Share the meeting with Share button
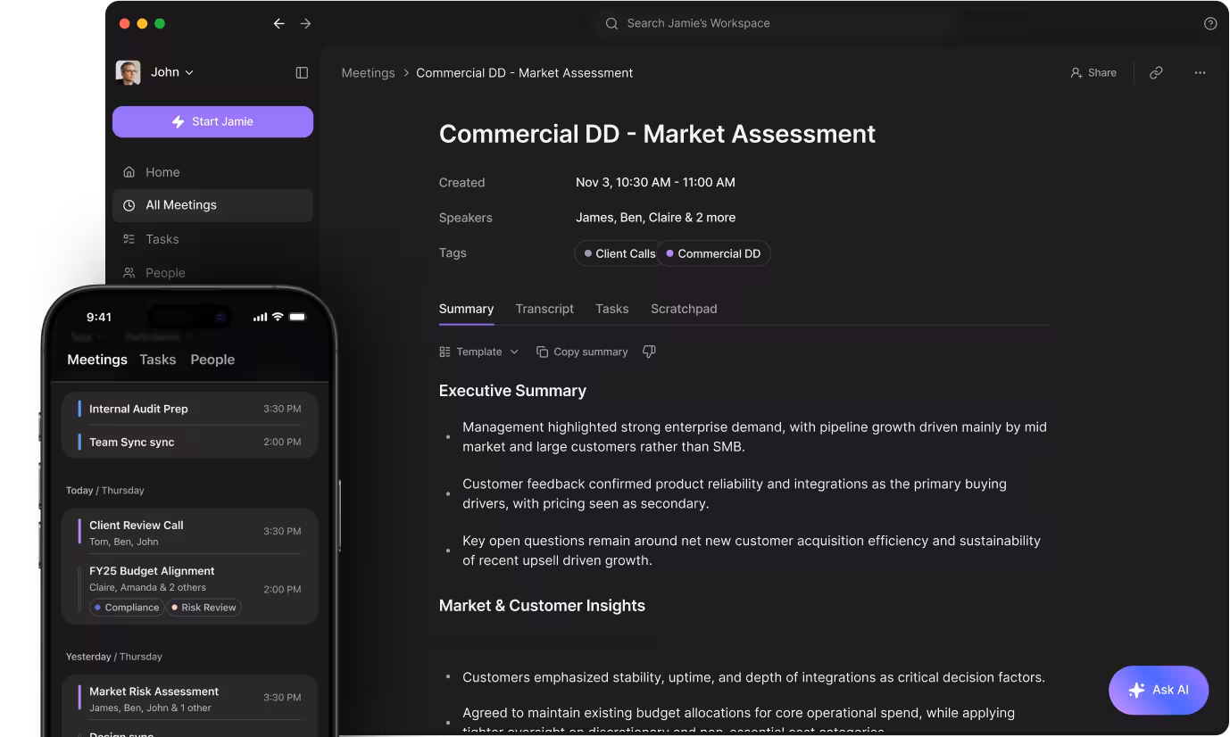The width and height of the screenshot is (1230, 737). coord(1093,73)
